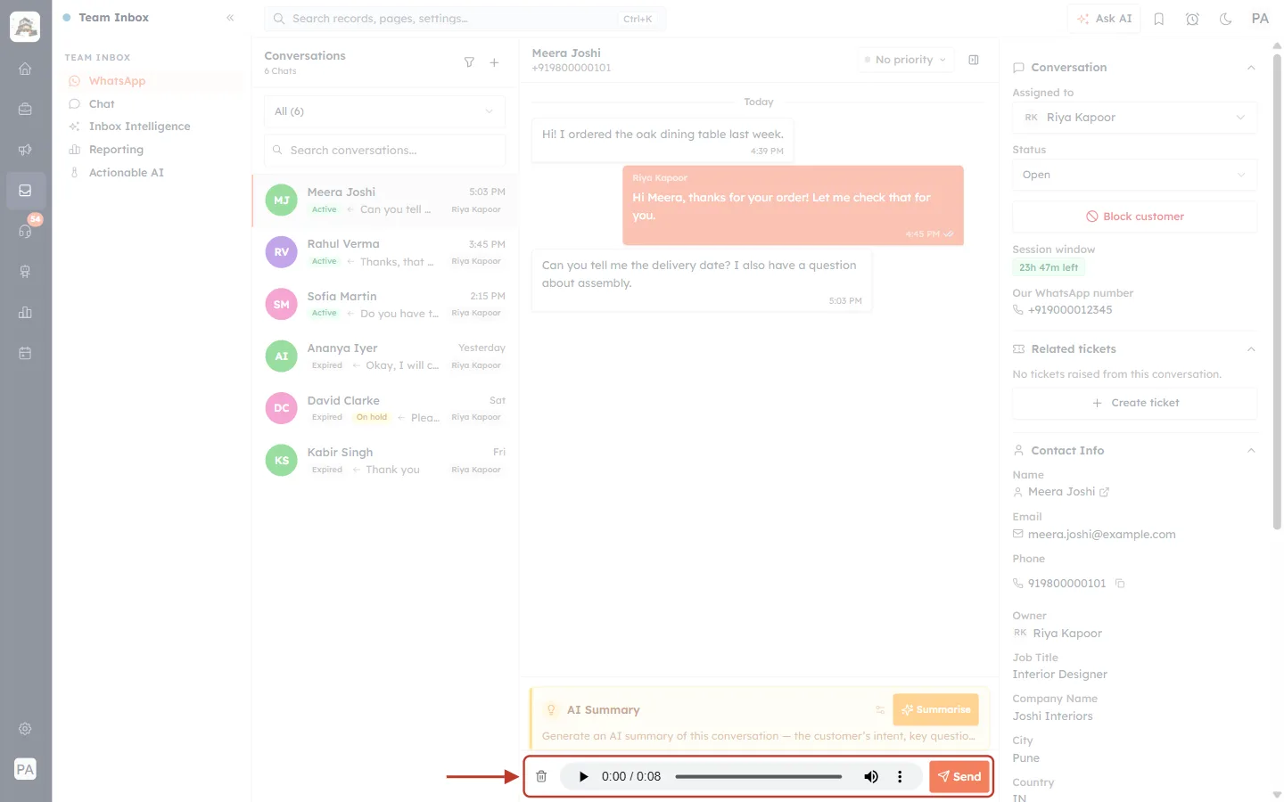1284x802 pixels.
Task: Open the All (6) conversations filter dropdown
Action: (x=384, y=111)
